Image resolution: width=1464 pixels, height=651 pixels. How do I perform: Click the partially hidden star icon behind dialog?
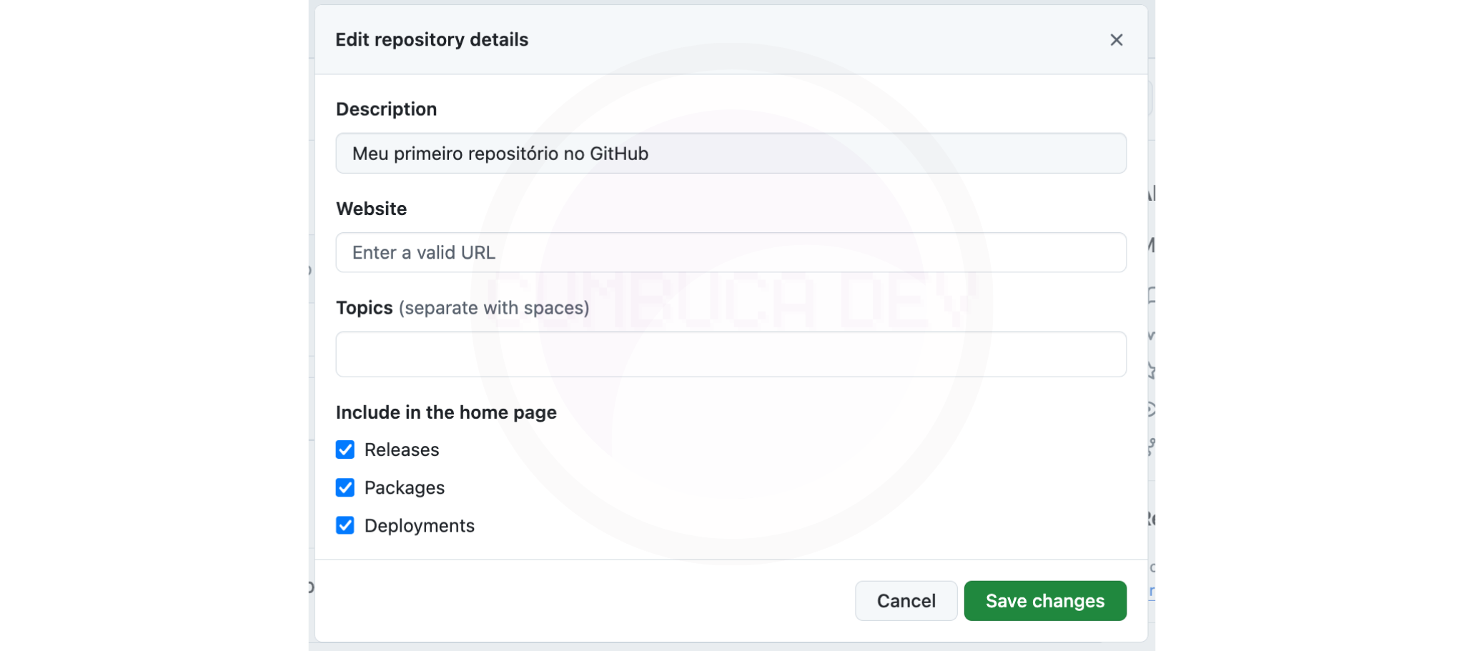(x=1152, y=370)
